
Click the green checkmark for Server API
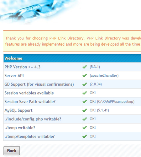pyautogui.click(x=85, y=75)
